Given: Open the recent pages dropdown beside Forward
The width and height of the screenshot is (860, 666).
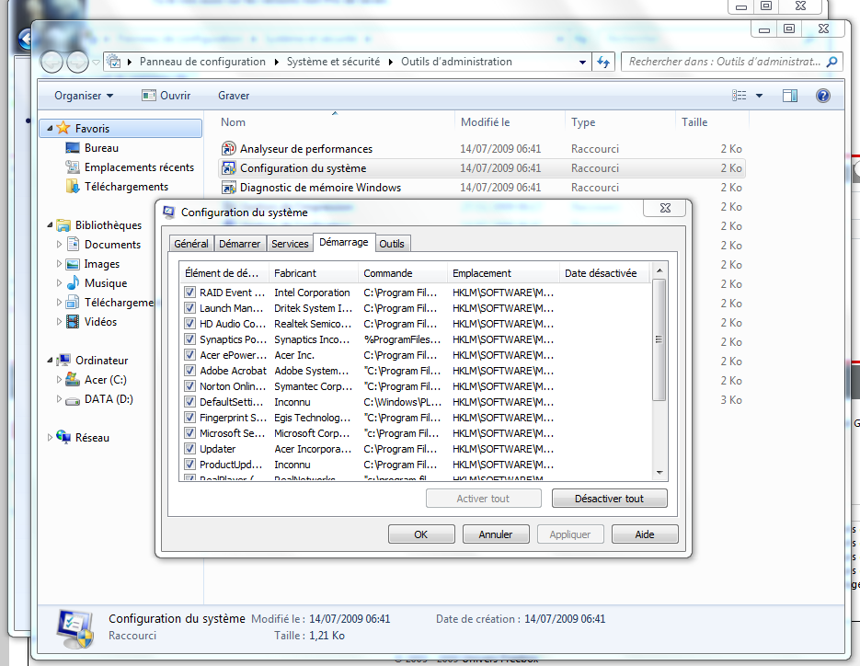Looking at the screenshot, I should (96, 63).
